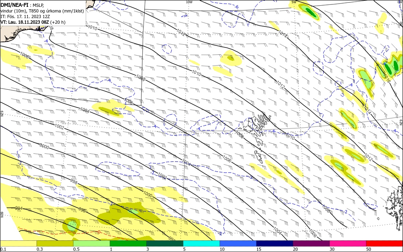Select the light green 0.5–1 legend swatch
This screenshot has height=252, width=403.
[x=91, y=244]
